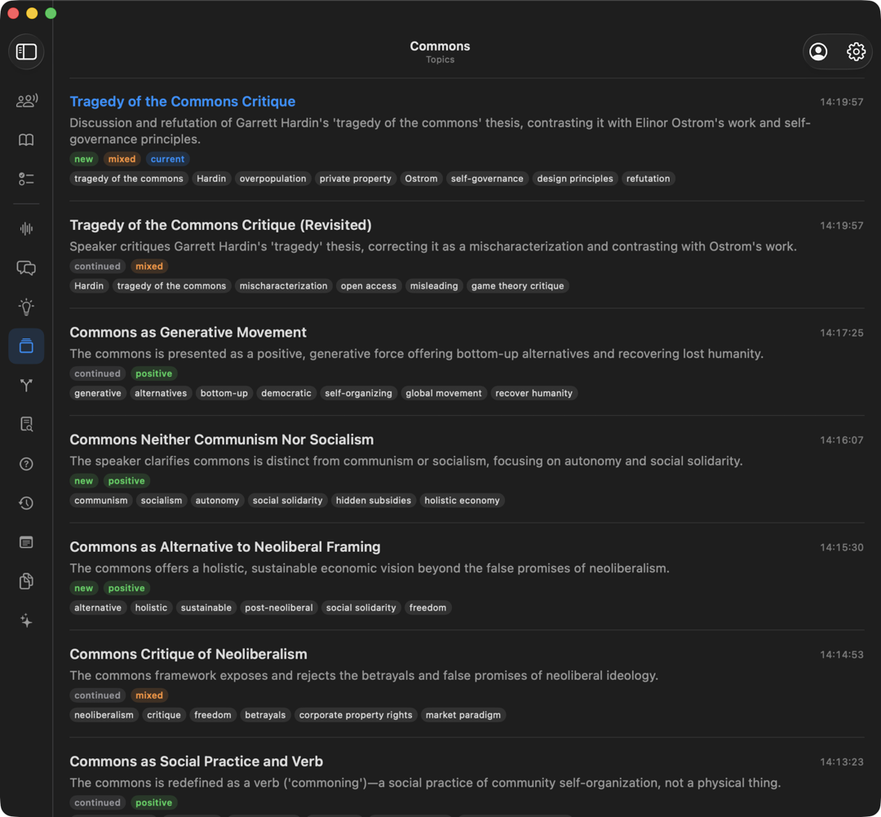
Task: Open the chat bubbles icon
Action: pyautogui.click(x=26, y=267)
